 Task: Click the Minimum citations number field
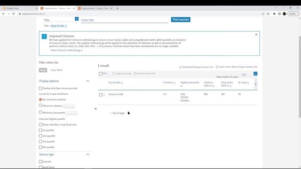[69, 106]
